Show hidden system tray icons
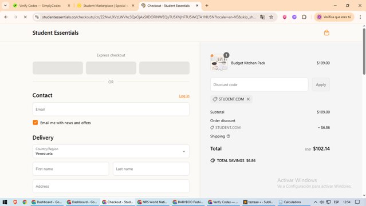This screenshot has height=206, width=366. [316, 202]
